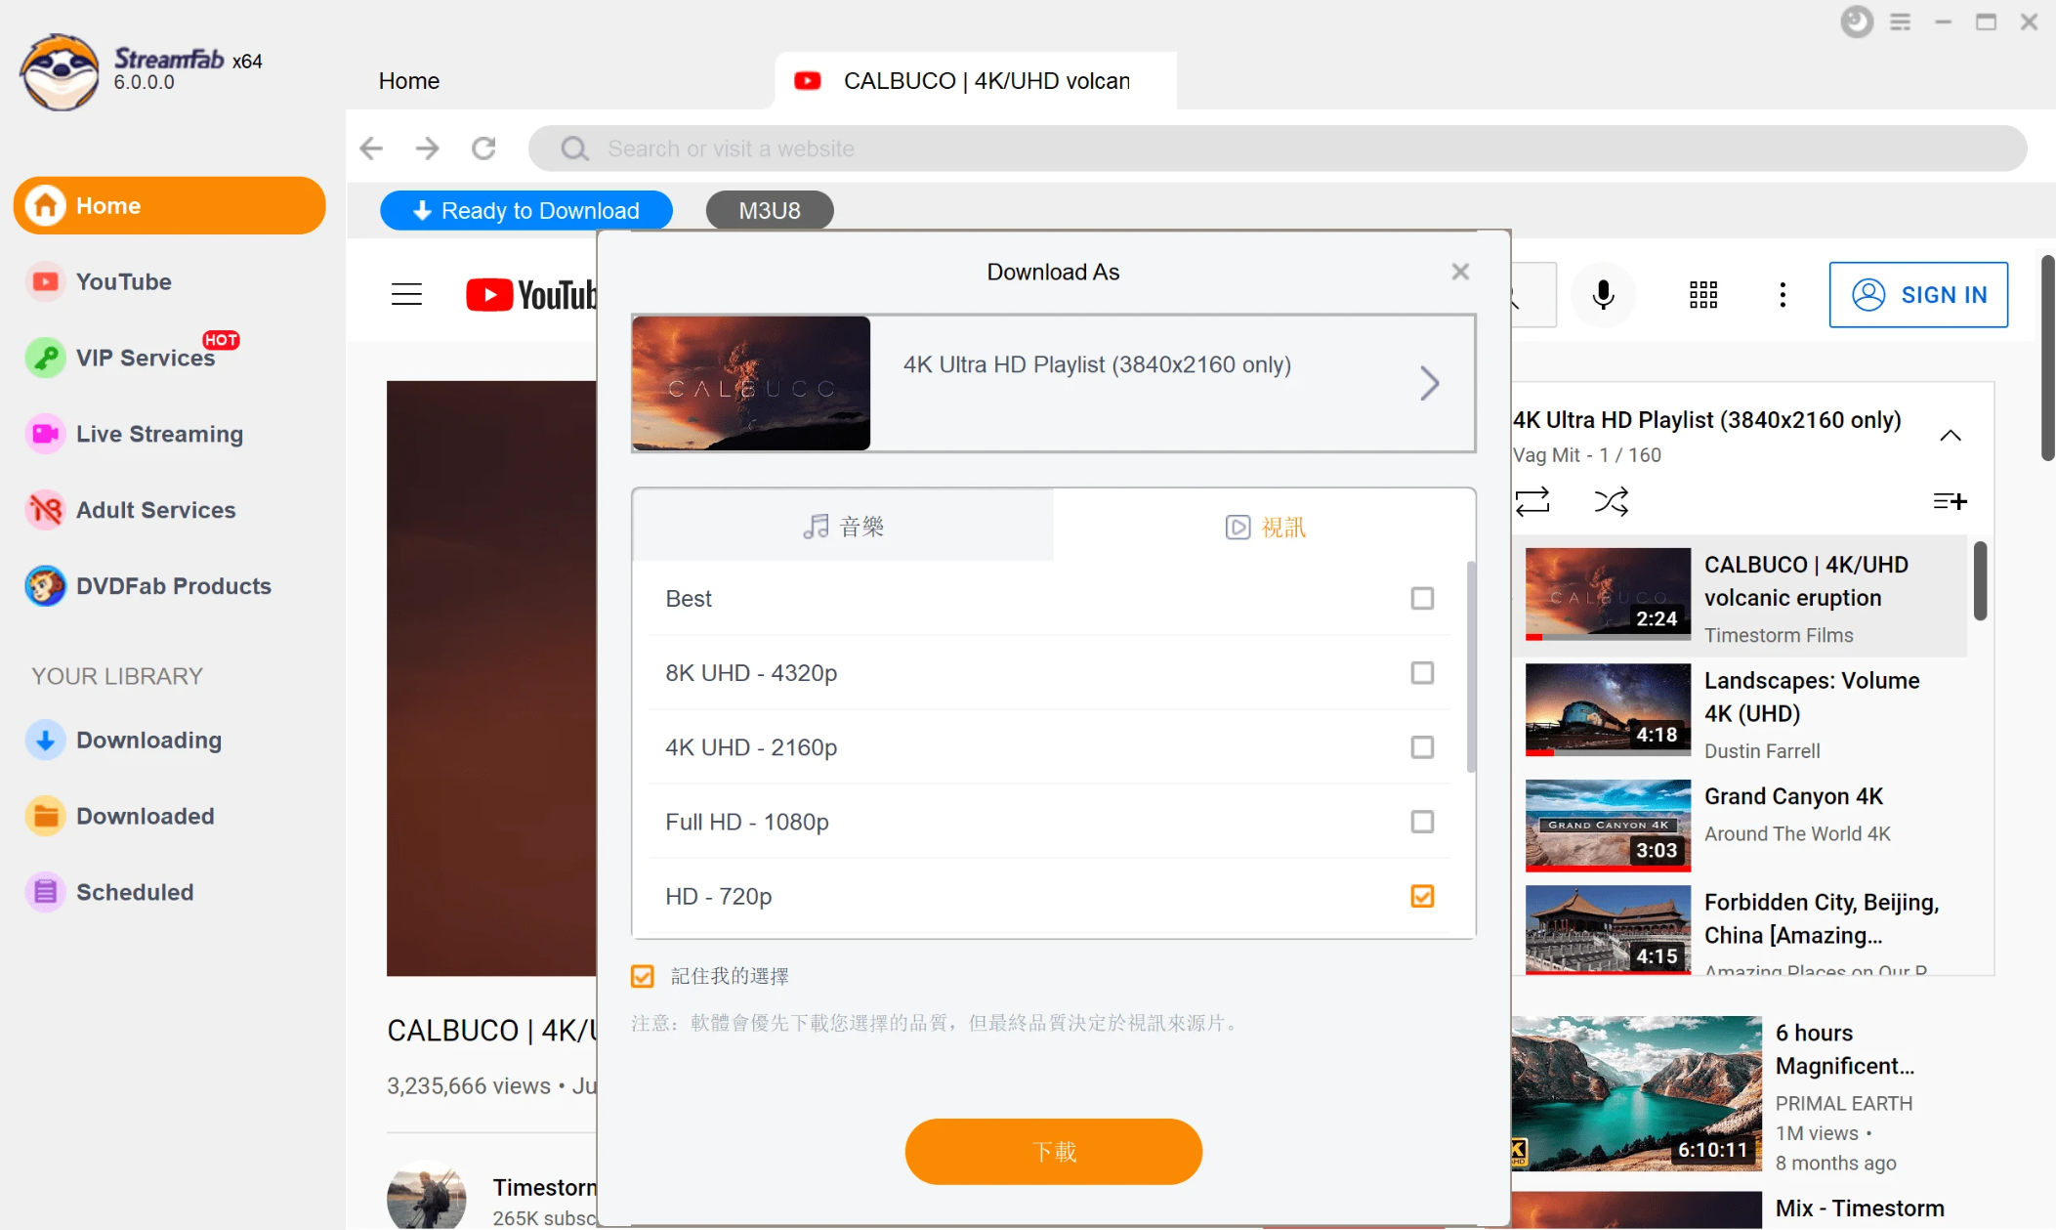Image resolution: width=2056 pixels, height=1230 pixels.
Task: Open Live Streaming camera icon
Action: pyautogui.click(x=45, y=434)
